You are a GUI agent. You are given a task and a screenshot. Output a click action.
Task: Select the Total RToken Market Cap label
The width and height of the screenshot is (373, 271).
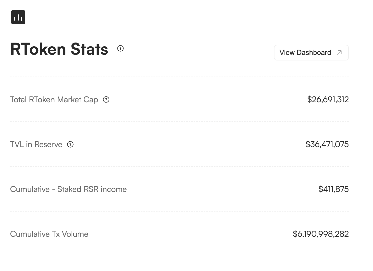[54, 100]
